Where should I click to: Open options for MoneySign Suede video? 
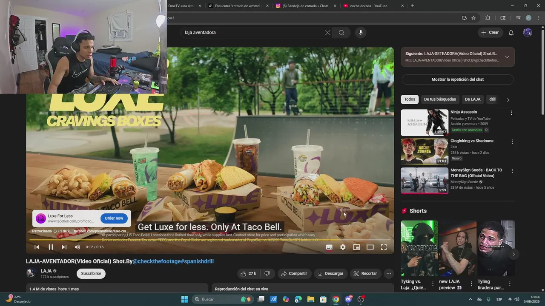tap(512, 171)
